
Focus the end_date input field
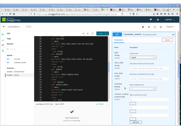click(x=149, y=79)
